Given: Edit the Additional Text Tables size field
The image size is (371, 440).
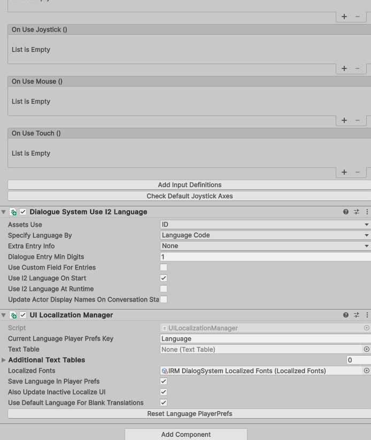Looking at the screenshot, I should pos(359,360).
